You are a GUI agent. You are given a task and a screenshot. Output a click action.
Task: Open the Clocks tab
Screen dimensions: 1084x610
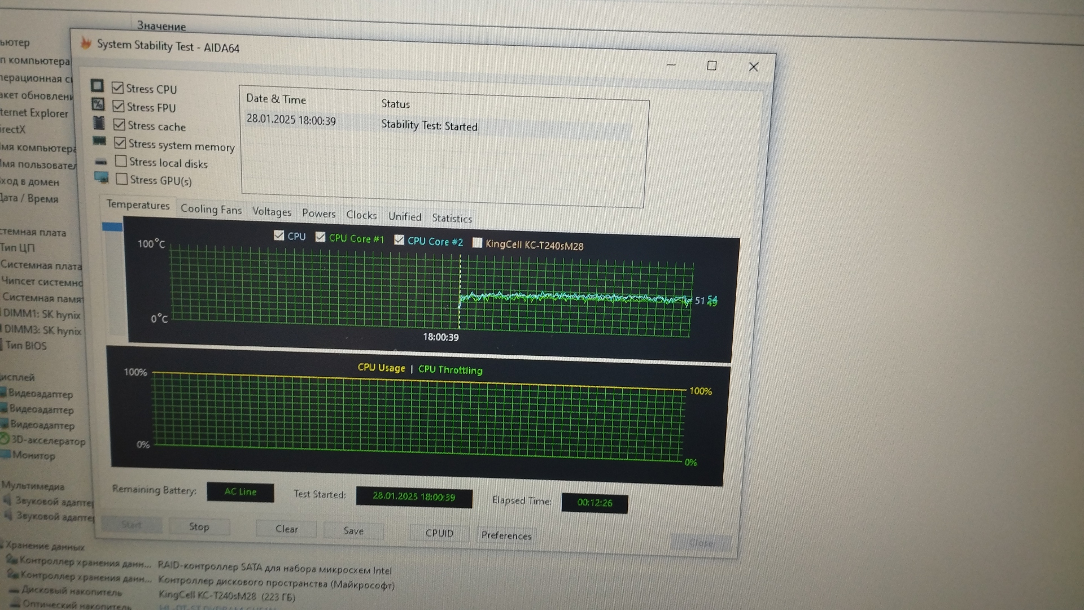point(361,215)
